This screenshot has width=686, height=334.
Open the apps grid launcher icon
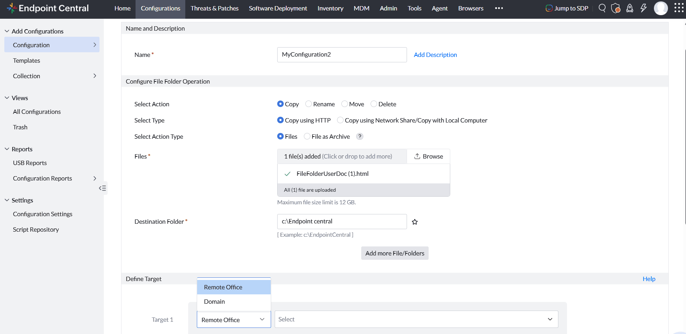click(679, 8)
